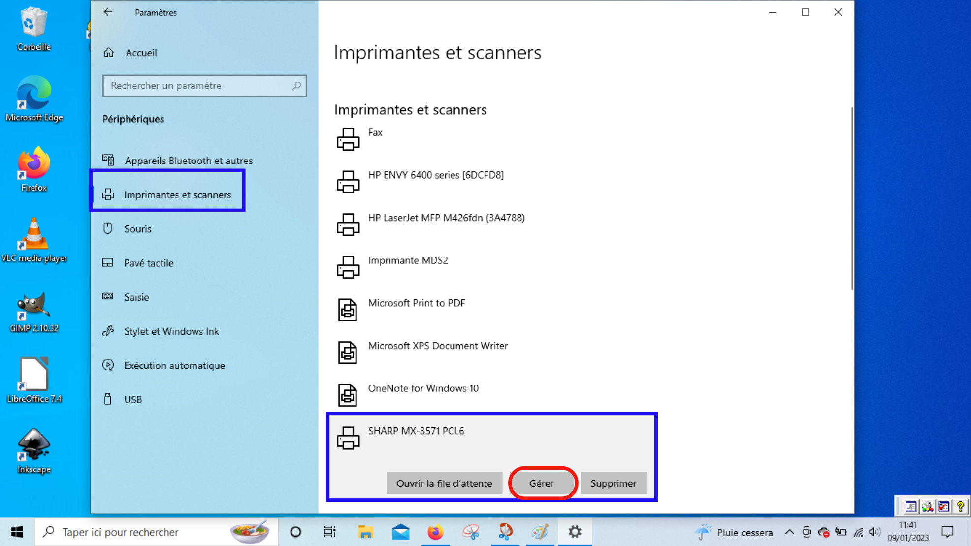Focus the Rechercher un paramètre search box

[204, 86]
